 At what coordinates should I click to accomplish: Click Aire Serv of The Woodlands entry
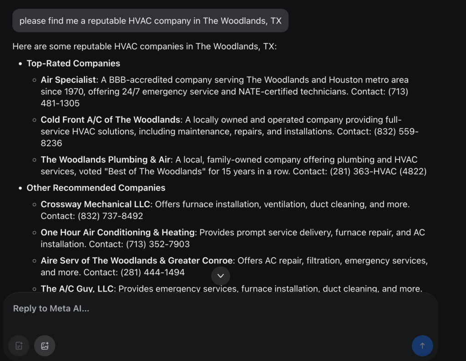[x=137, y=261]
